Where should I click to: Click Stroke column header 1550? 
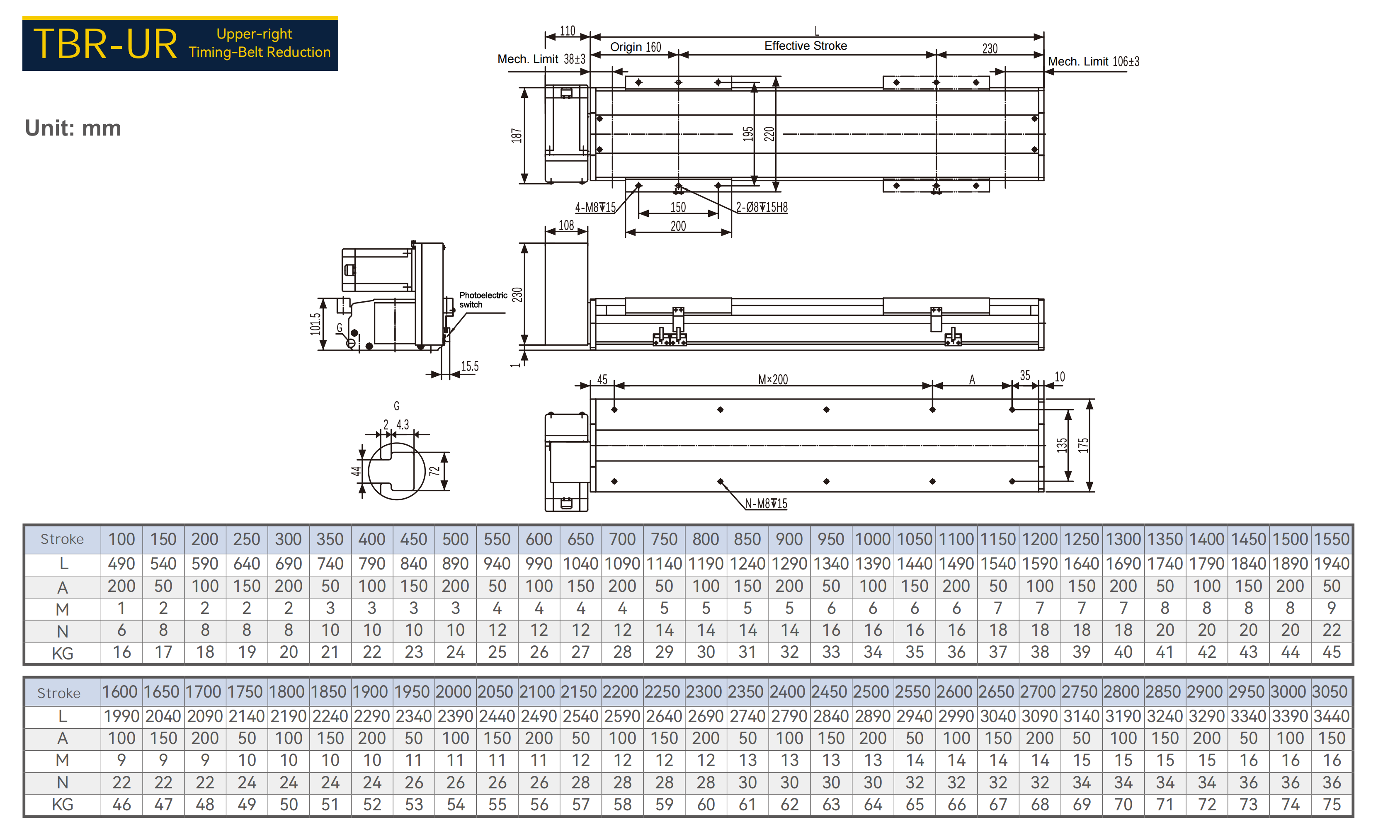pos(1332,539)
